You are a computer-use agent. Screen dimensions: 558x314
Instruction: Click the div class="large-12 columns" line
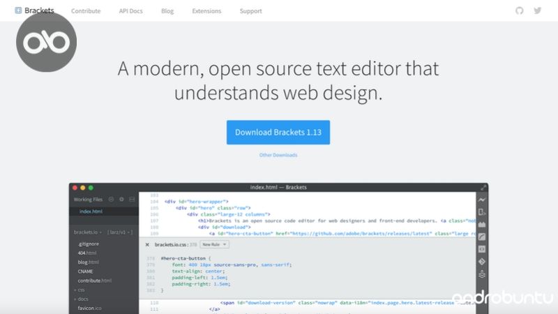pyautogui.click(x=229, y=214)
